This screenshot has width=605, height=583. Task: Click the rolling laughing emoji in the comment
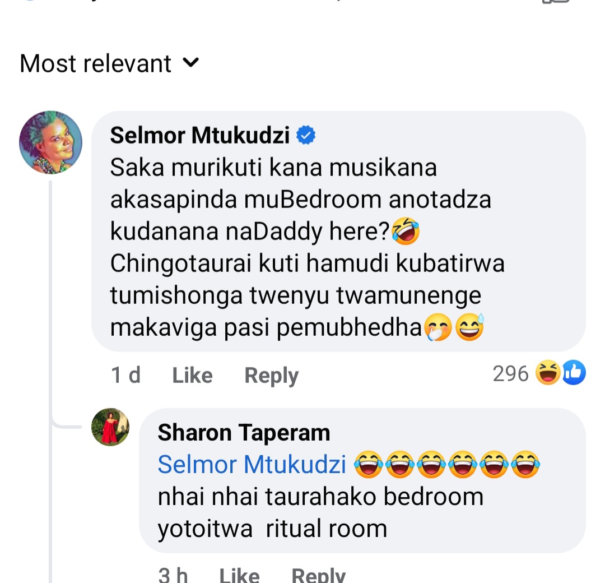406,231
